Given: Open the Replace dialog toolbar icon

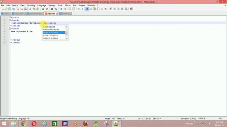Looking at the screenshot, I should coord(56,9).
